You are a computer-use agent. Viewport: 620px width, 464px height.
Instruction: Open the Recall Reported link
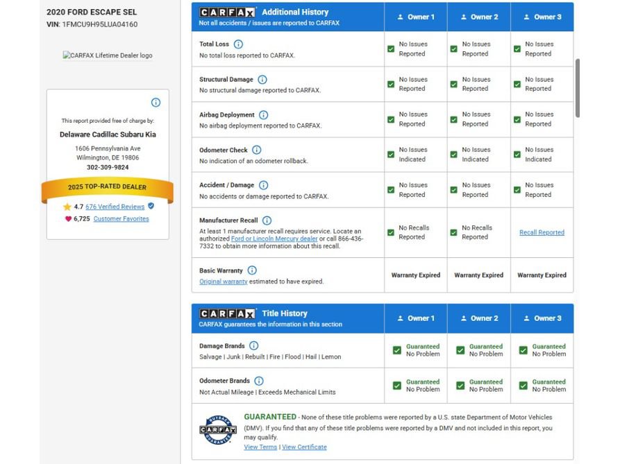pyautogui.click(x=542, y=232)
